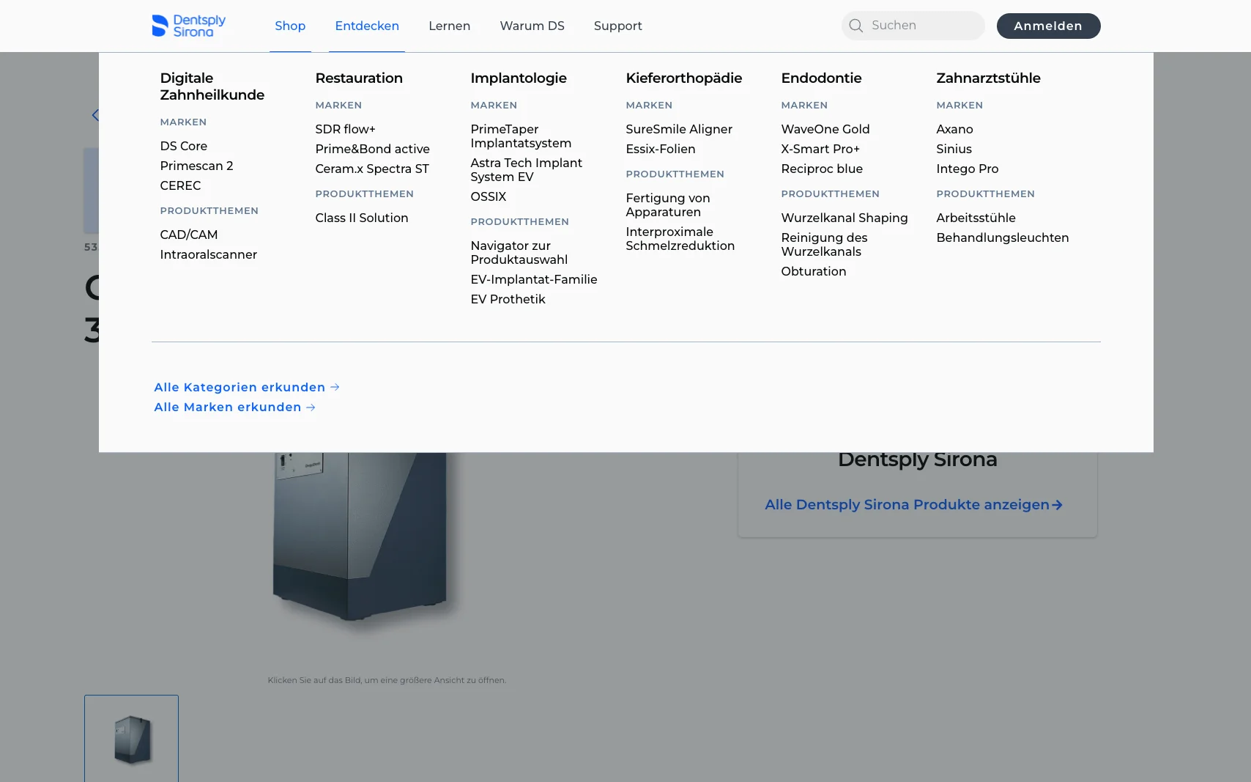Focus the Suchen search field
Screen dimensions: 1251x782
point(913,26)
